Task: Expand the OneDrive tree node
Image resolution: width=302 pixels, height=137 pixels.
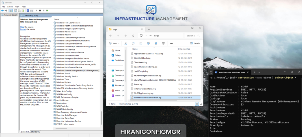Action: (109, 60)
